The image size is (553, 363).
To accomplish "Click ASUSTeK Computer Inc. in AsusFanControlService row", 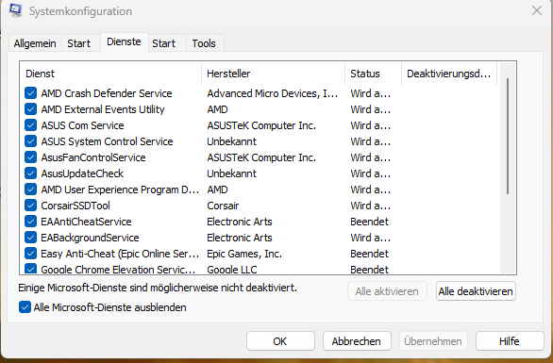I will tap(261, 157).
